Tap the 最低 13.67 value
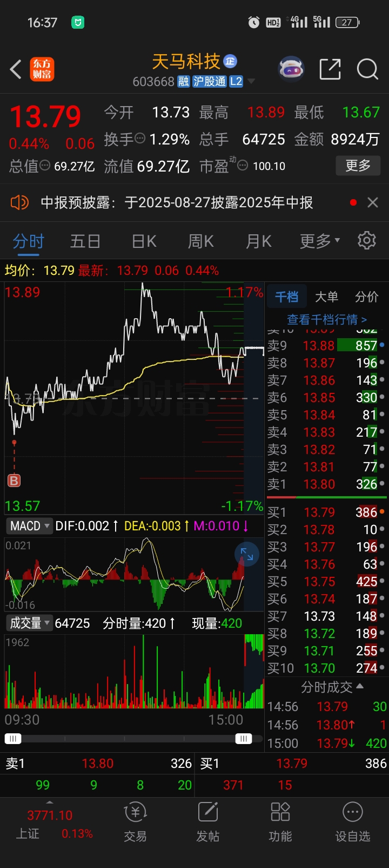The width and height of the screenshot is (389, 868). tap(361, 112)
